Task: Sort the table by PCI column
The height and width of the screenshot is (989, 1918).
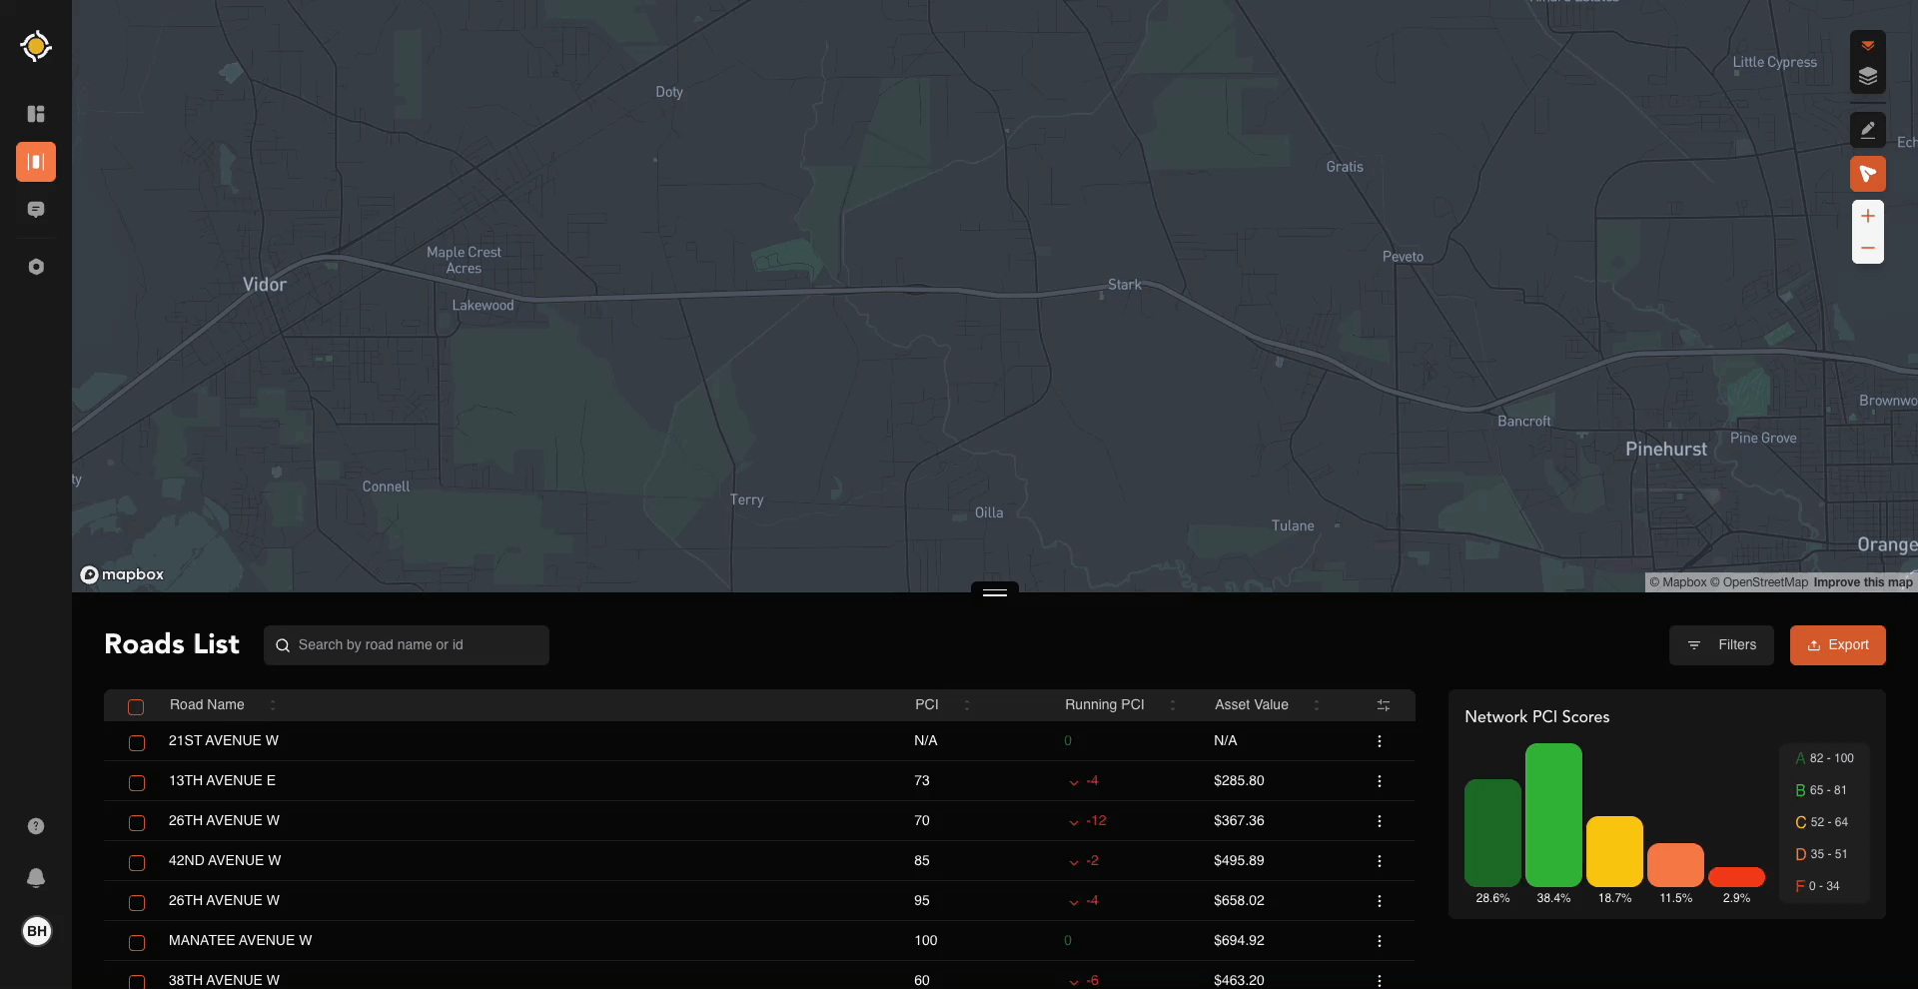Action: click(x=967, y=704)
